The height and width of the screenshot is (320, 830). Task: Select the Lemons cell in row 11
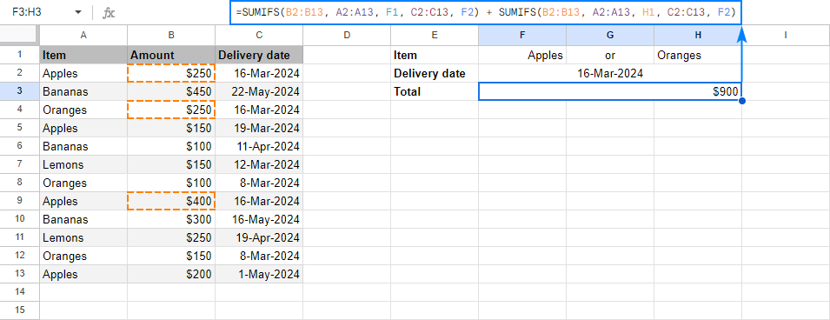coord(83,238)
